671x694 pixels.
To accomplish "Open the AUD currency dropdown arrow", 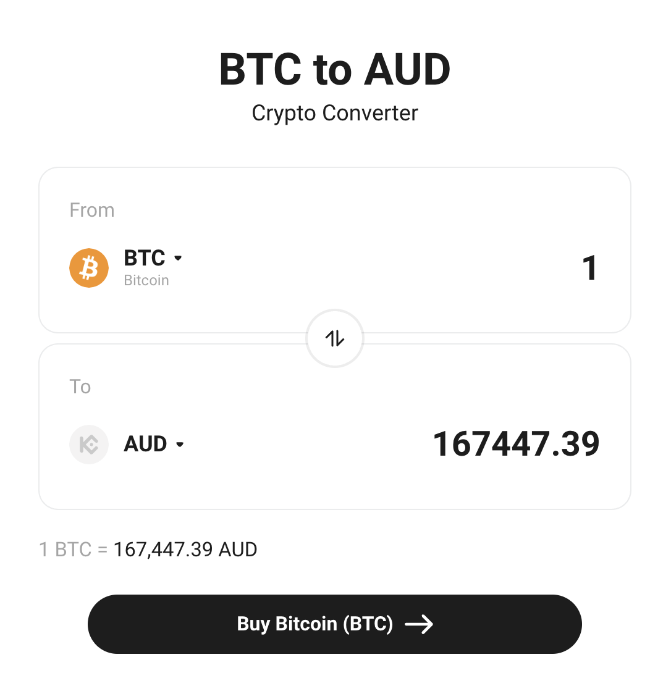I will click(x=180, y=445).
